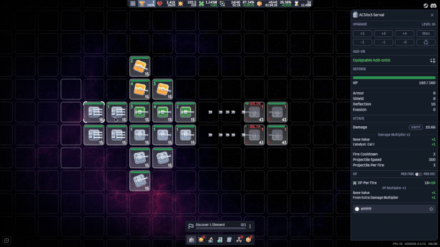
Task: Click the Kinetic damage type badge
Action: coord(416,127)
